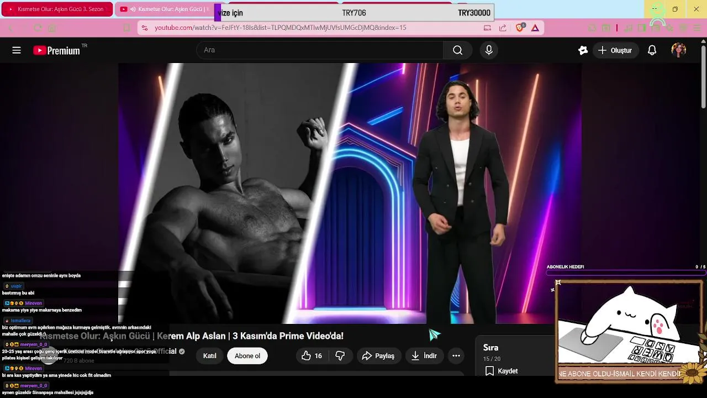This screenshot has width=707, height=398.
Task: Click the cast media icon in address bar
Action: [x=487, y=28]
